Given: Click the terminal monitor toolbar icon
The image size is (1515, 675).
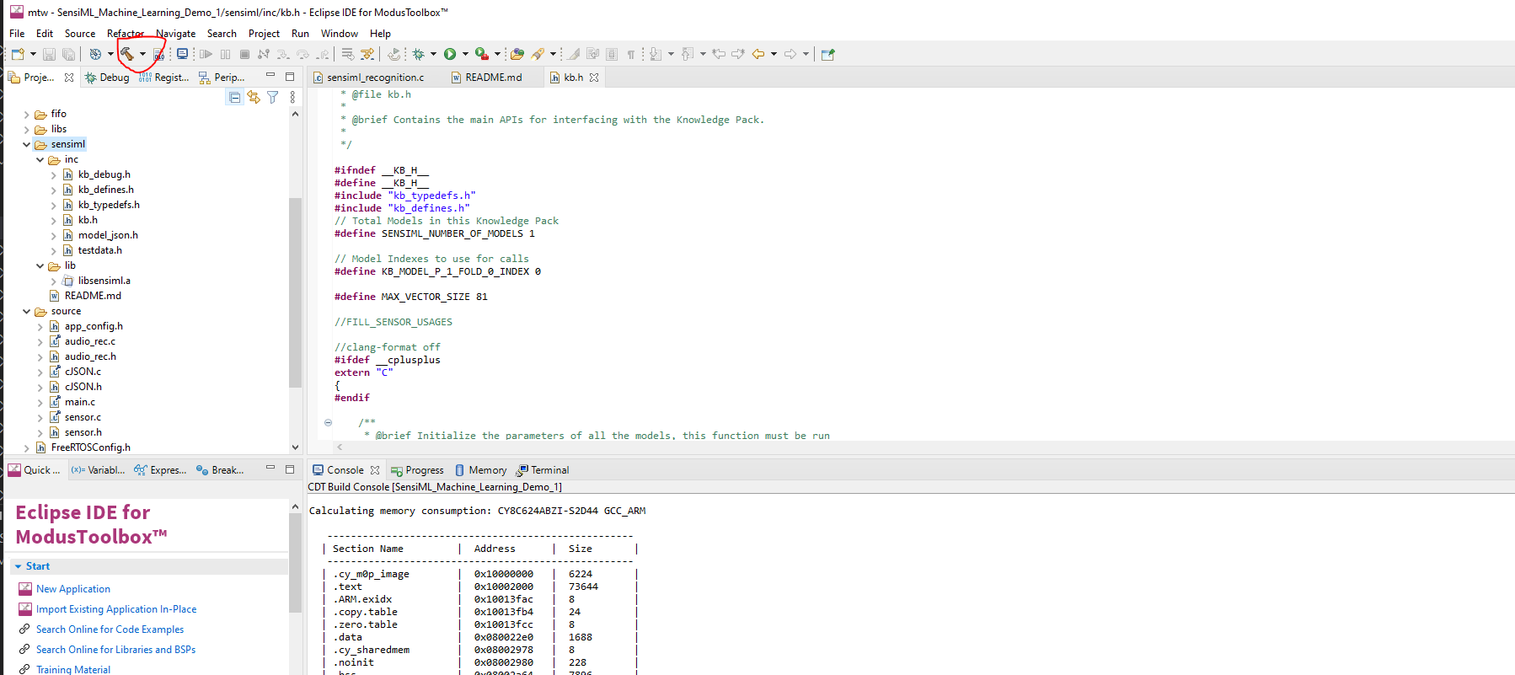Looking at the screenshot, I should coord(182,54).
